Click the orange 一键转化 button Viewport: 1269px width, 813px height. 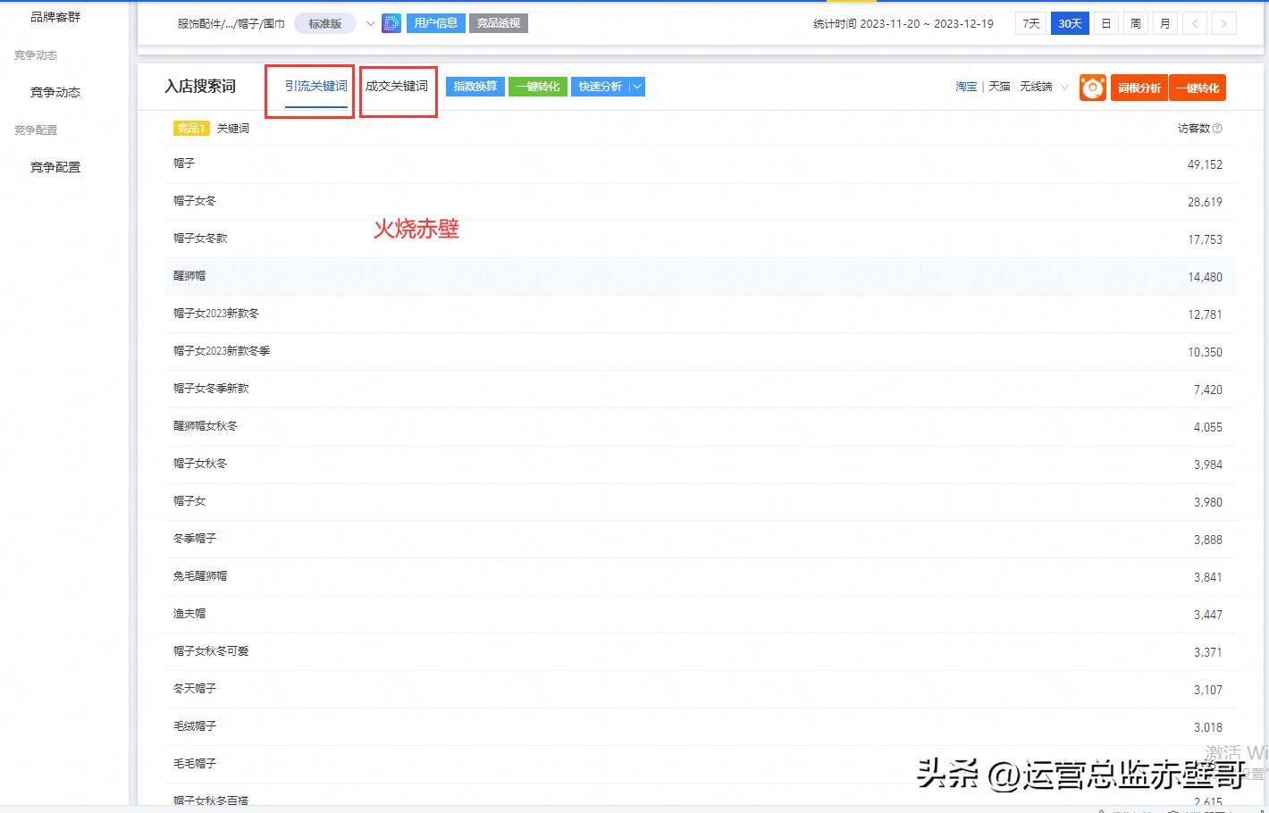[1198, 88]
